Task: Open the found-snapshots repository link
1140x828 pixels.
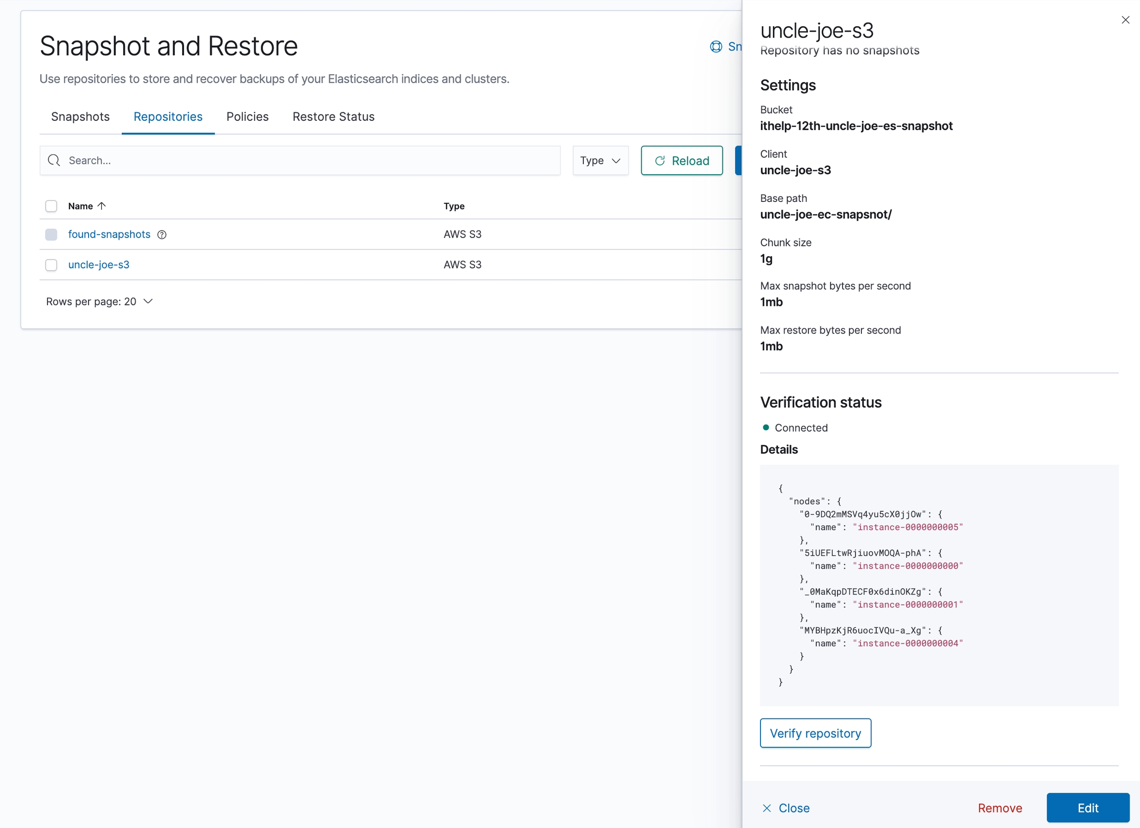Action: [x=109, y=235]
